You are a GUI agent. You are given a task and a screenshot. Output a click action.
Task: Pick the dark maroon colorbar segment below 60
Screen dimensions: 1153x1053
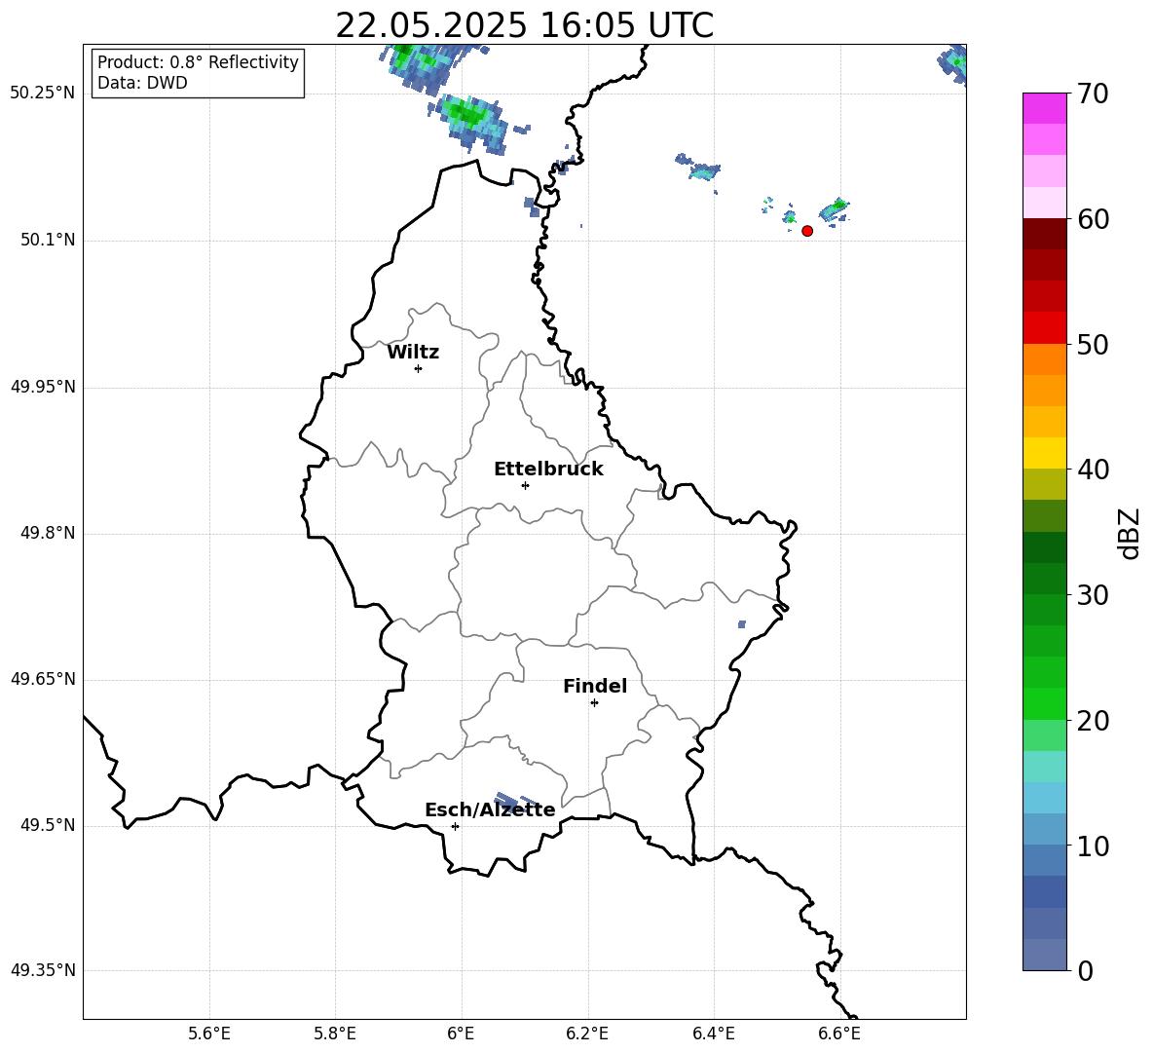click(1045, 234)
